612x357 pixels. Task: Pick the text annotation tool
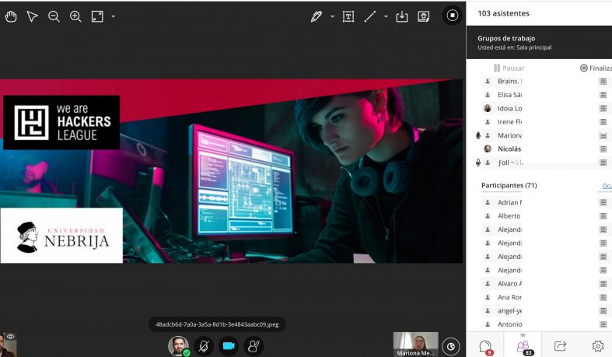348,16
